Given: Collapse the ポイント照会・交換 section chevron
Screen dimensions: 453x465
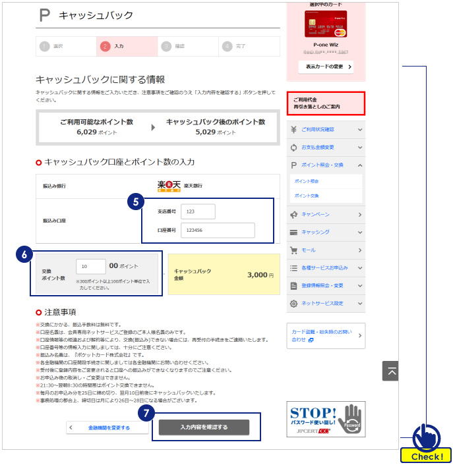Looking at the screenshot, I should coord(360,165).
